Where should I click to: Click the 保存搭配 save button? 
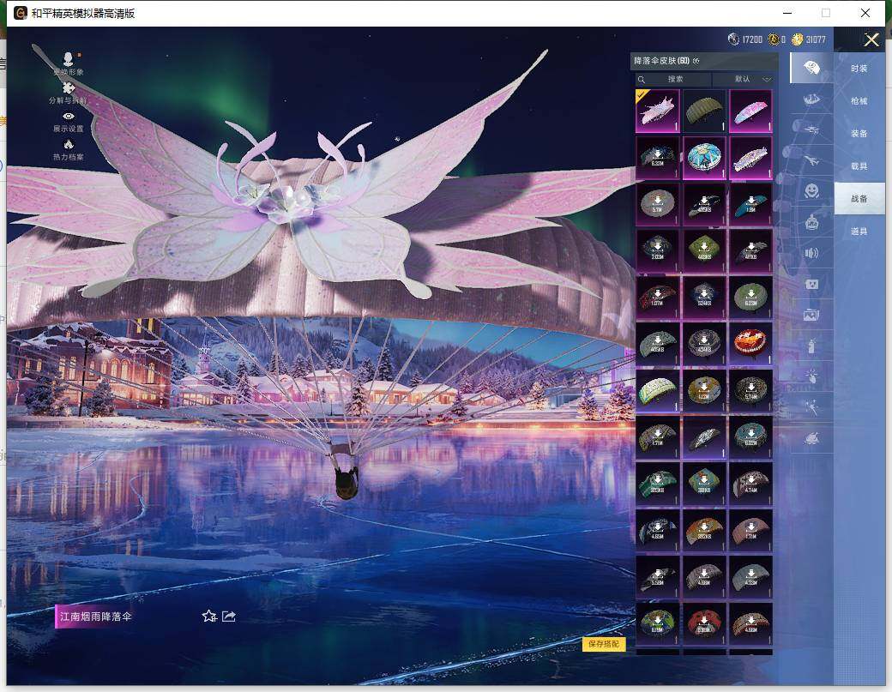pos(604,644)
